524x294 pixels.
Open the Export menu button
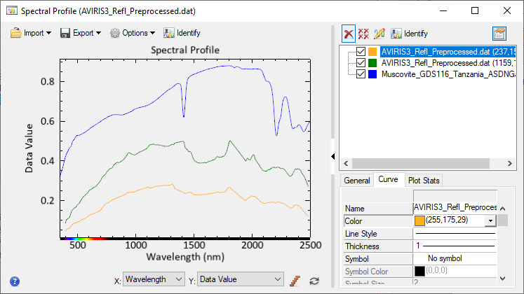tap(81, 33)
